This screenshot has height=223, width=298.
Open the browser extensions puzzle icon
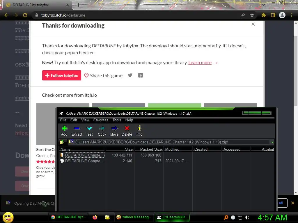tap(263, 15)
